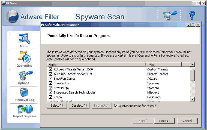
Task: Sort list by the Type column header
Action: click(x=164, y=65)
